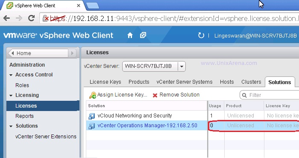299x158 pixels.
Task: Open vCenter Server Extensions in navigator
Action: click(x=46, y=137)
